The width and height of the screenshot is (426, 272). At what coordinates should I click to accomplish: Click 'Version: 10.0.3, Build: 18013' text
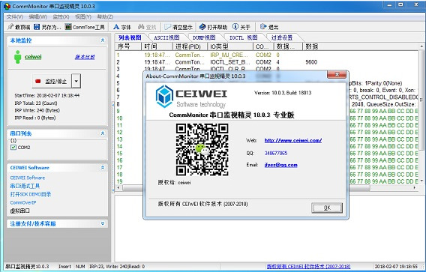click(283, 93)
